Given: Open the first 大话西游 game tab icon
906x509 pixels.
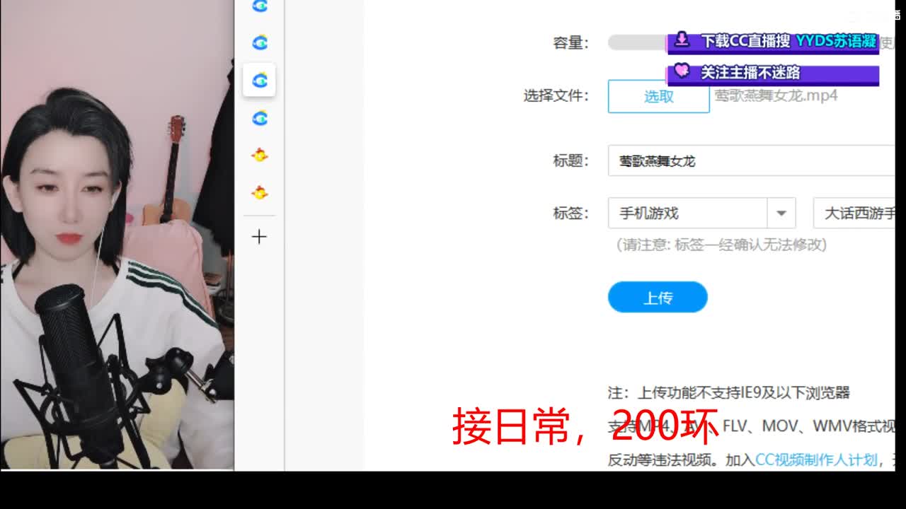Looking at the screenshot, I should click(259, 155).
